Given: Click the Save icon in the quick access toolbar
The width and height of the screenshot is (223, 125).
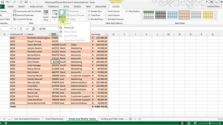Looking at the screenshot, I should click(2, 2).
